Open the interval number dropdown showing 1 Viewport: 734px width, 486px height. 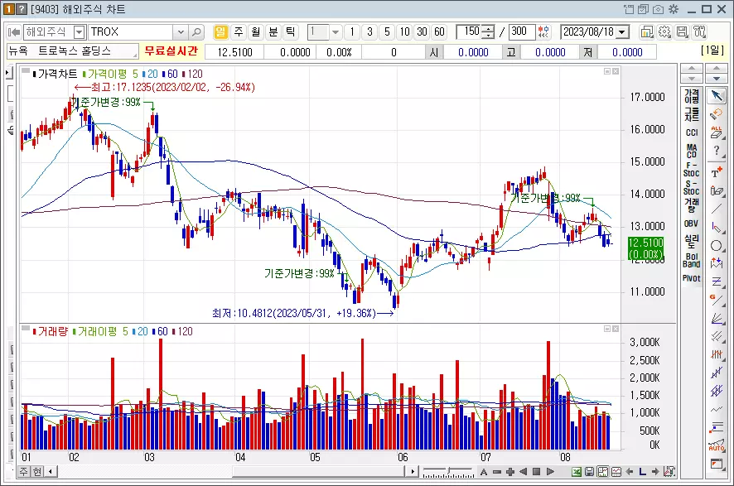pos(336,32)
